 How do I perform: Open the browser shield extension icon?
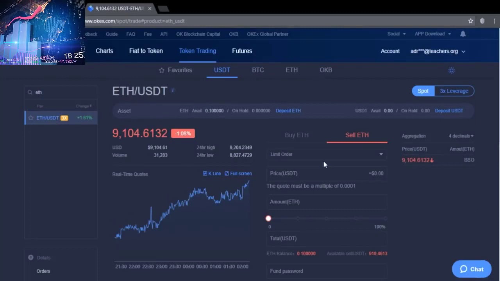[482, 21]
